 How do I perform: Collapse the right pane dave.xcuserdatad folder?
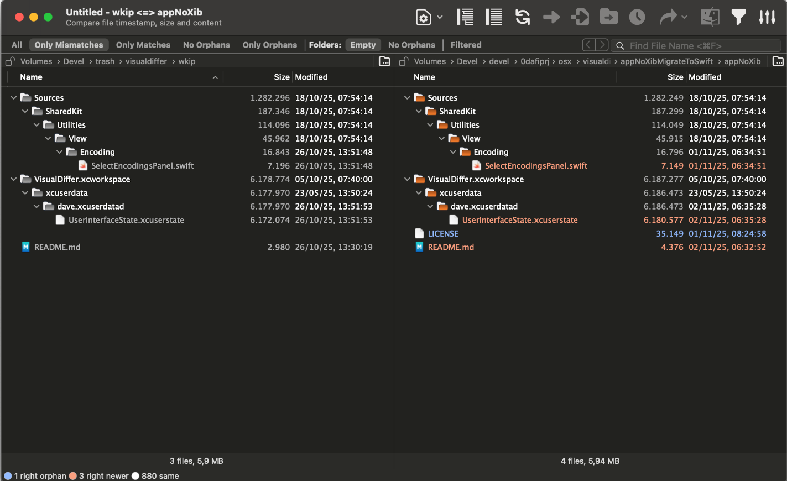click(430, 206)
